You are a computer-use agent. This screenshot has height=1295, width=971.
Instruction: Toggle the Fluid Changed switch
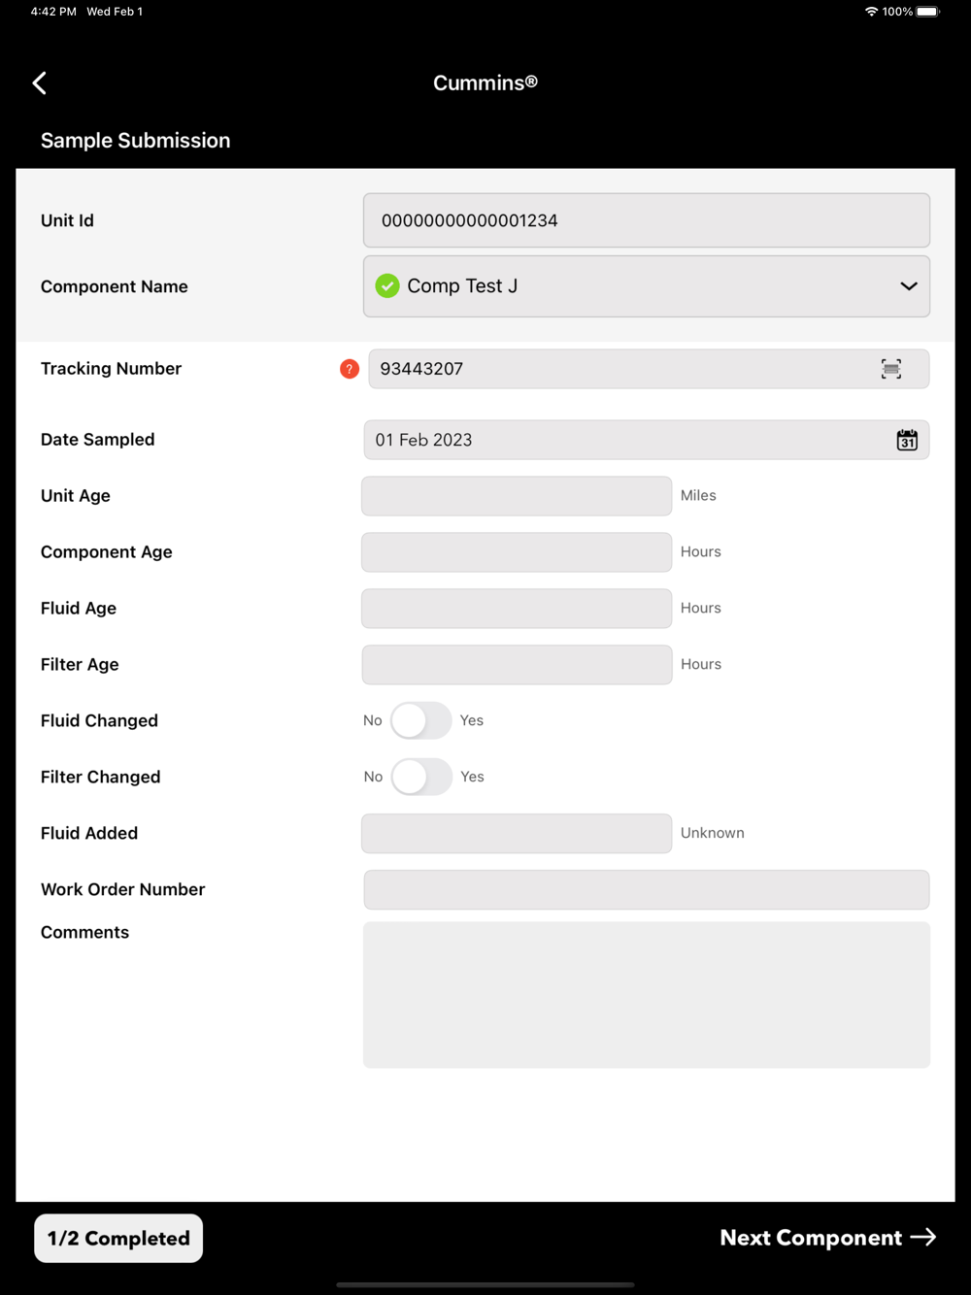pyautogui.click(x=420, y=720)
